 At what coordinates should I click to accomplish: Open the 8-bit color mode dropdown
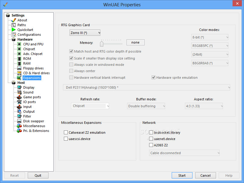210,37
